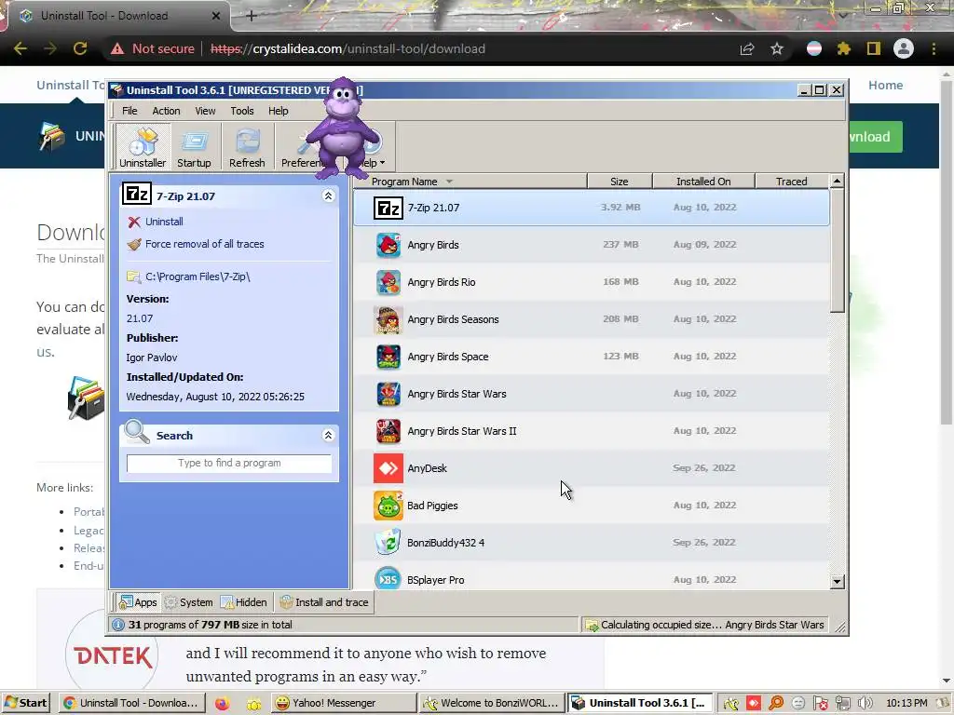Open the Start menu

pyautogui.click(x=25, y=703)
